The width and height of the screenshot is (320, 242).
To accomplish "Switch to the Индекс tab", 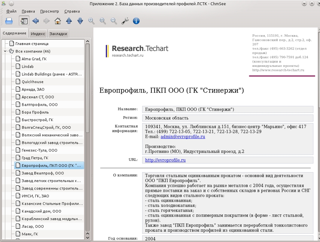I will tap(38, 34).
